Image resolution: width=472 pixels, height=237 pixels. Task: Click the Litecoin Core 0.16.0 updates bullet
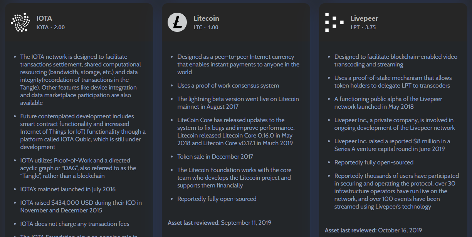(x=236, y=132)
